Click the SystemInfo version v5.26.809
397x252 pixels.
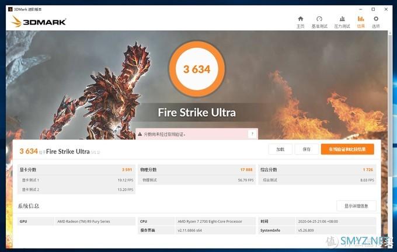click(306, 230)
